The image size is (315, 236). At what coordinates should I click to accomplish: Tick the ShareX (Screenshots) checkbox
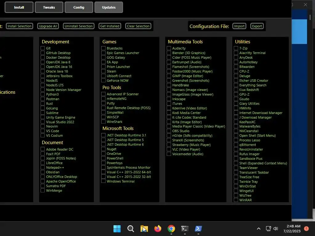tap(169, 140)
